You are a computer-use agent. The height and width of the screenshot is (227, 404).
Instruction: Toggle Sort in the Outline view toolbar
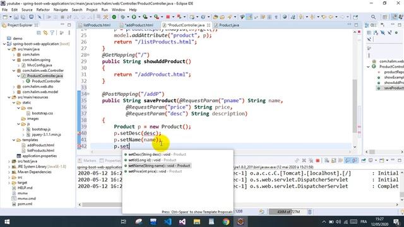[x=376, y=33]
